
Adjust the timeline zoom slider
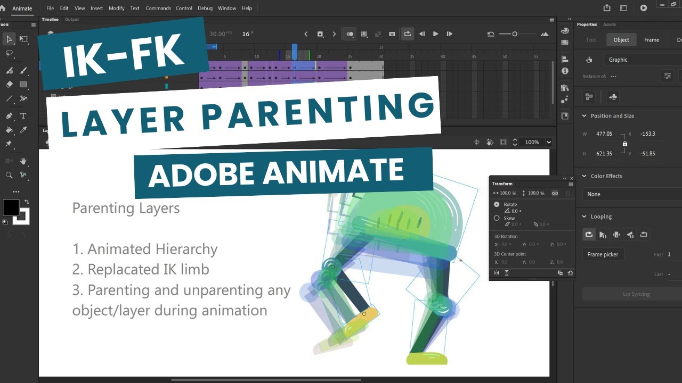[x=515, y=34]
